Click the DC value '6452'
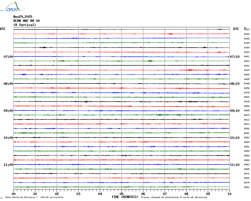251x201 pixels. 247,88
